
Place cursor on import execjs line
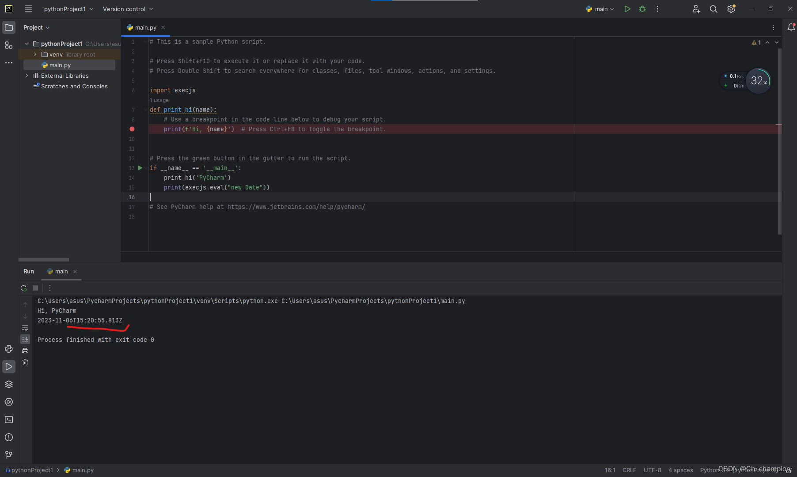click(x=173, y=90)
